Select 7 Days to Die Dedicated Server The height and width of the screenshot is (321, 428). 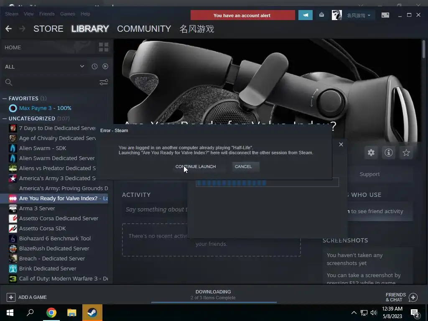point(55,128)
